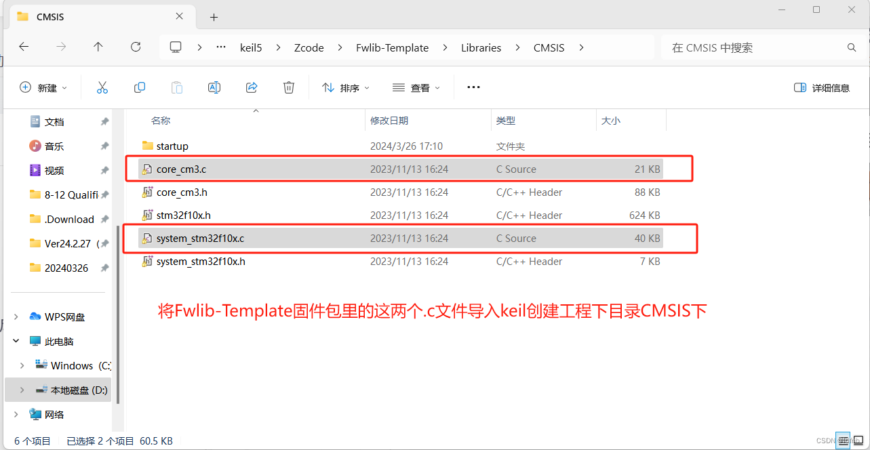870x450 pixels.
Task: Refresh the CMSIS folder view
Action: click(136, 47)
